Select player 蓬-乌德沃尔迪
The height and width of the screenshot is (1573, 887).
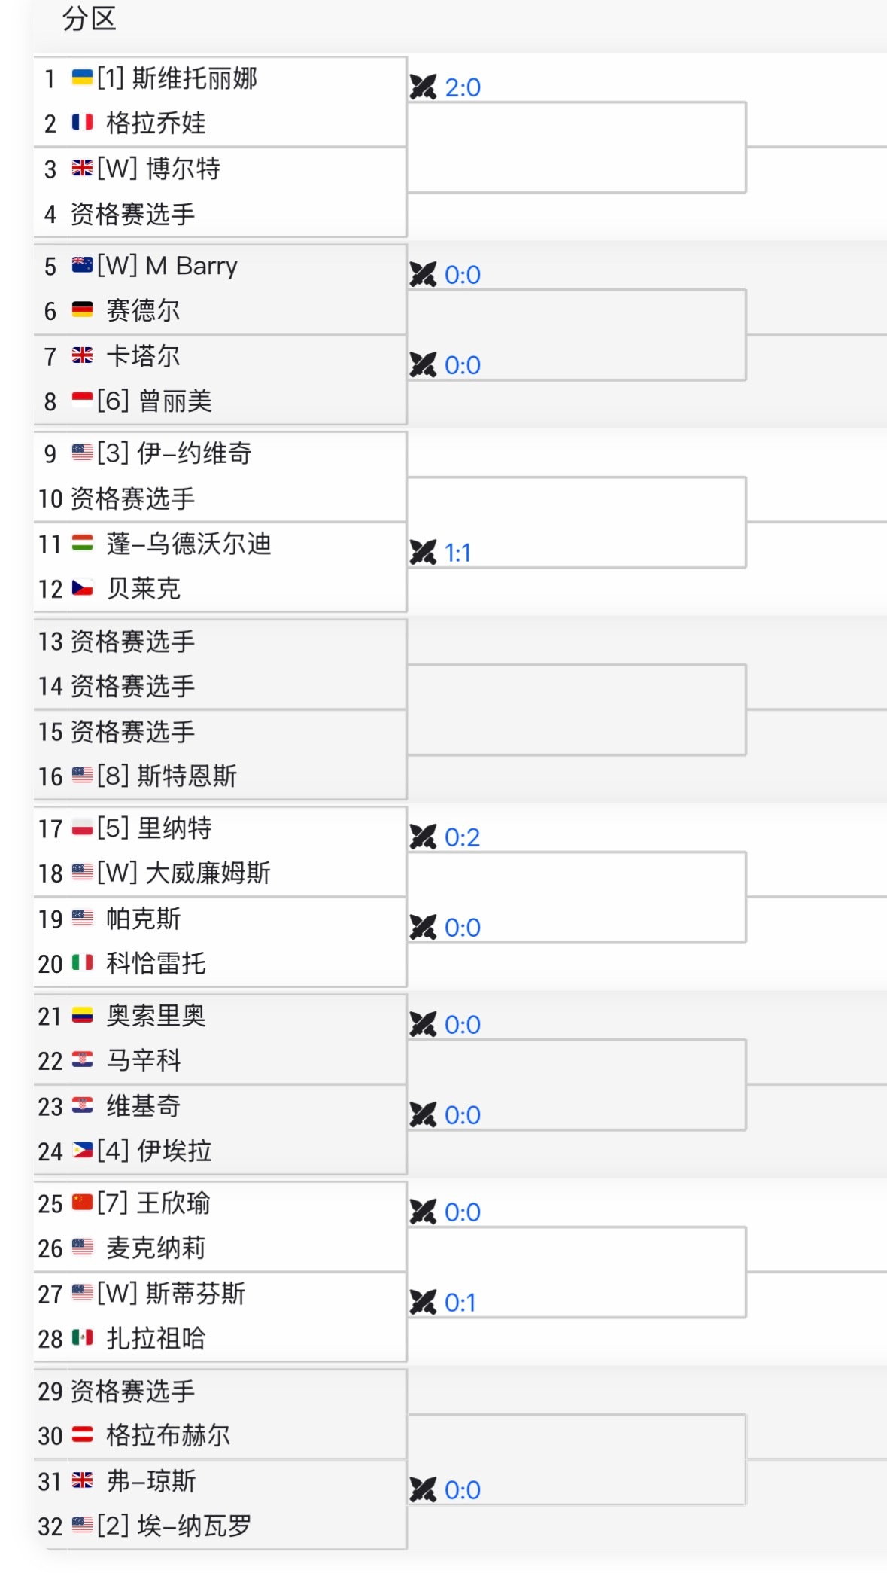[x=188, y=543]
